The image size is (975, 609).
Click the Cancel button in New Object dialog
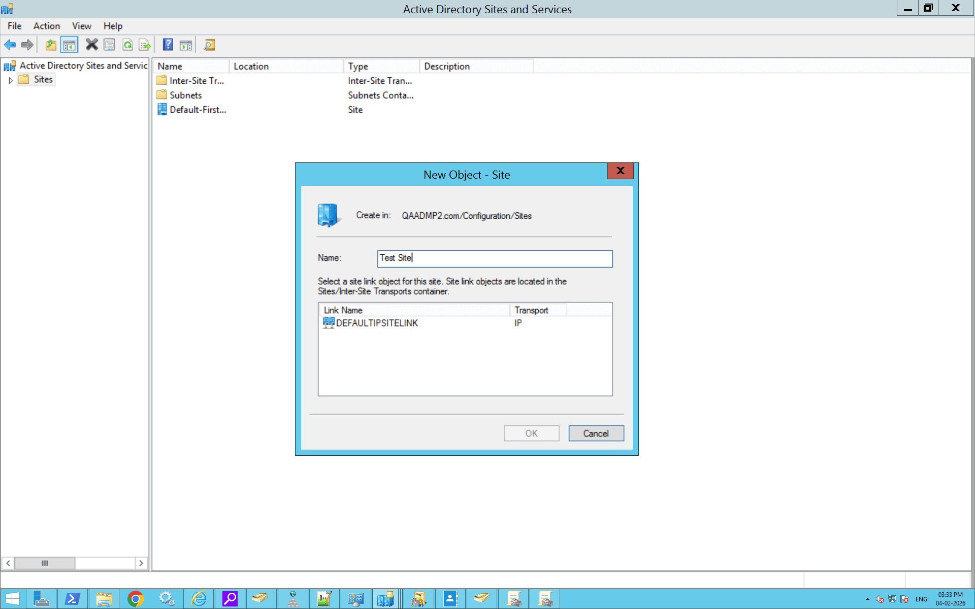tap(596, 433)
